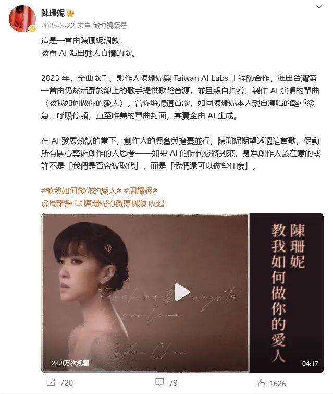
Task: Click the album cover video thumbnail
Action: tap(182, 293)
